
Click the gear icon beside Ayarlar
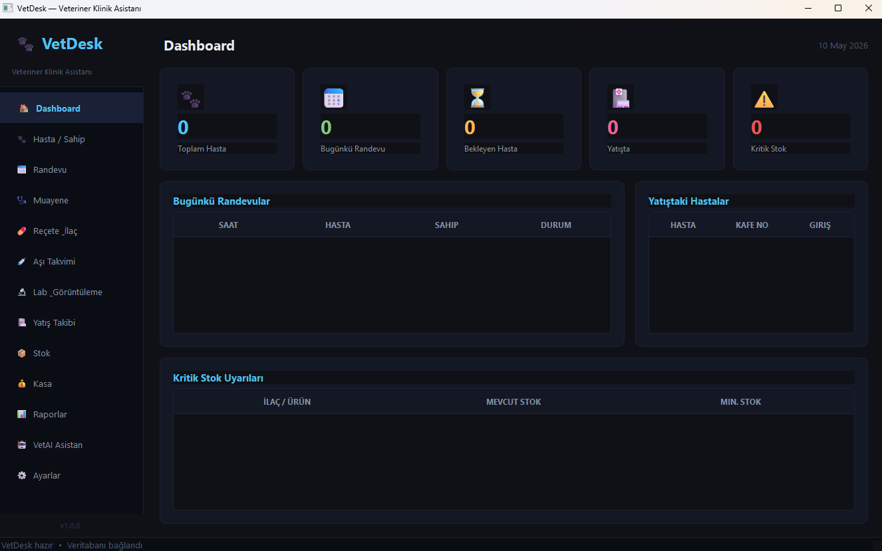pos(21,475)
